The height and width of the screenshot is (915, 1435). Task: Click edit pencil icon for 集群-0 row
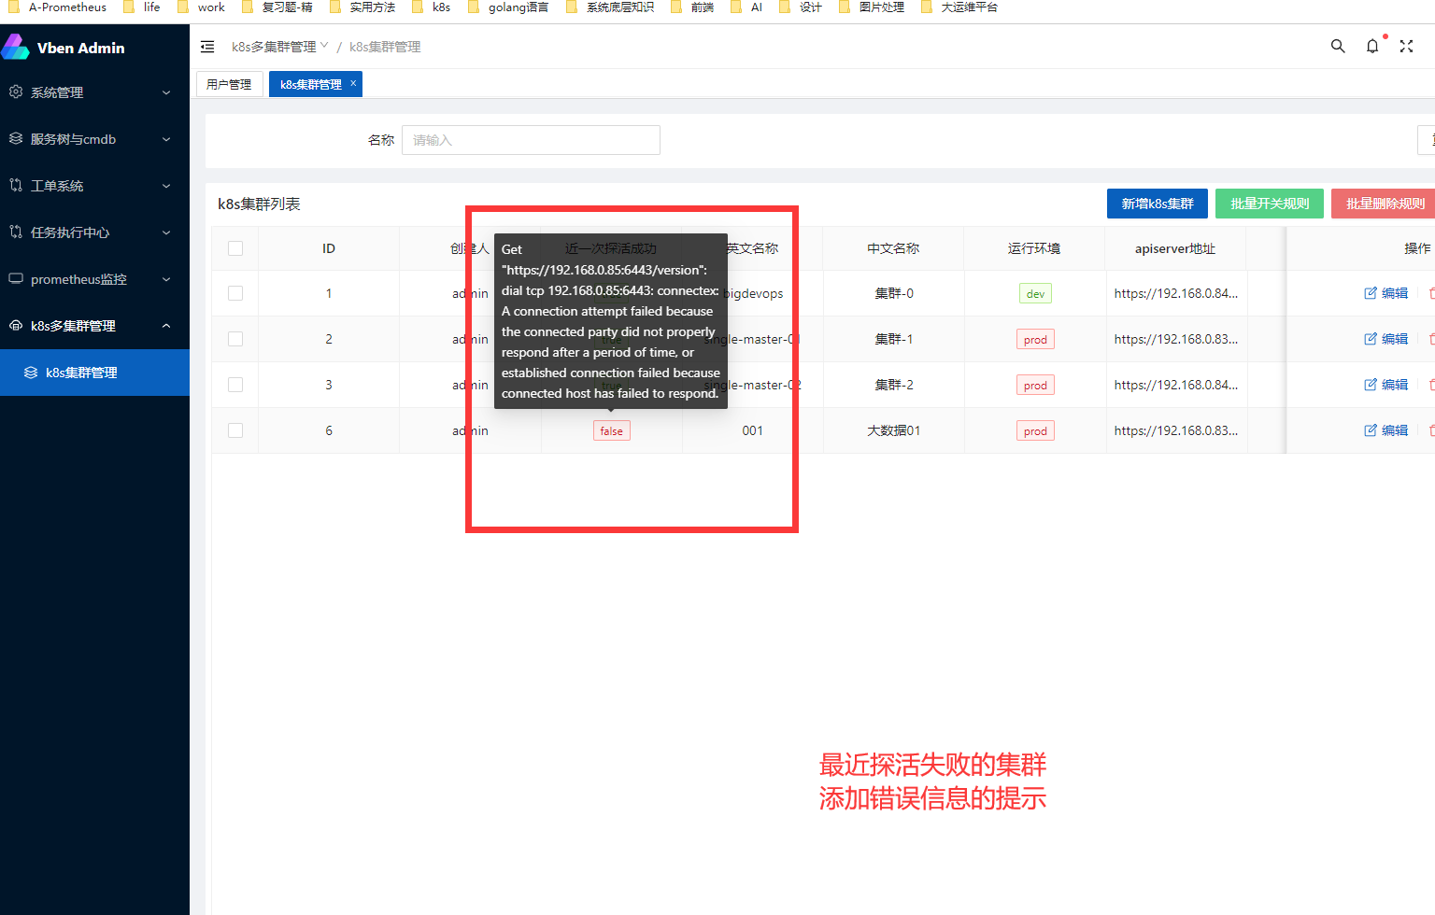[x=1371, y=293]
